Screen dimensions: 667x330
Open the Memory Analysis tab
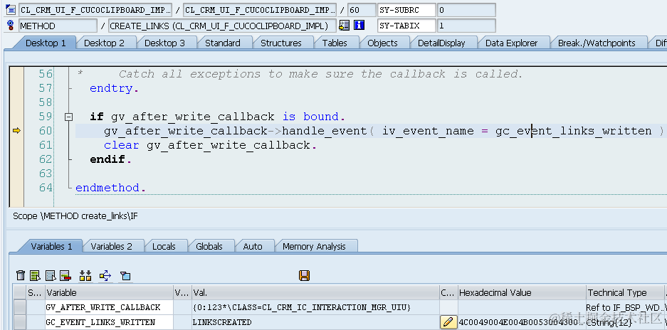(x=314, y=246)
